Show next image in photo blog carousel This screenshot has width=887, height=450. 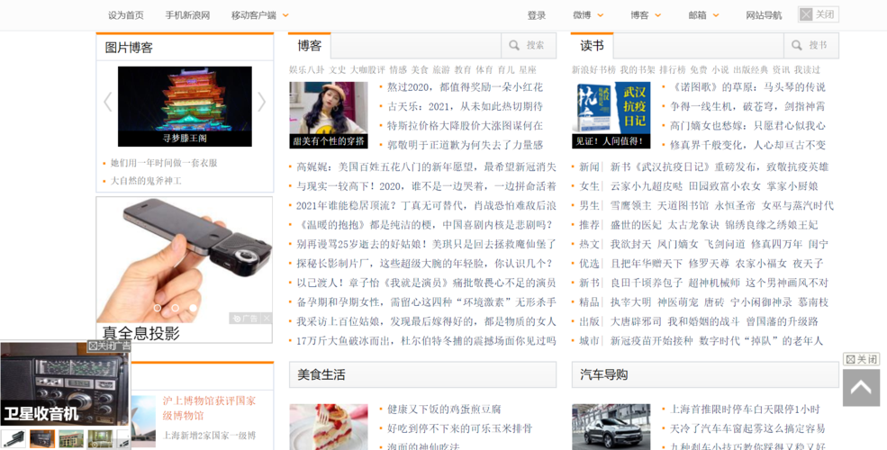[x=261, y=102]
